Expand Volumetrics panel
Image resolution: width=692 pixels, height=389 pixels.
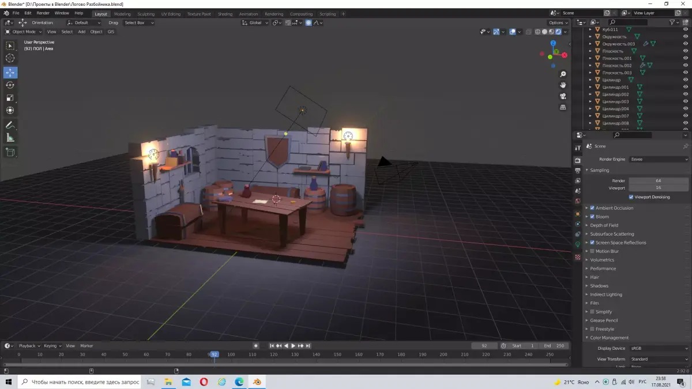(x=602, y=260)
